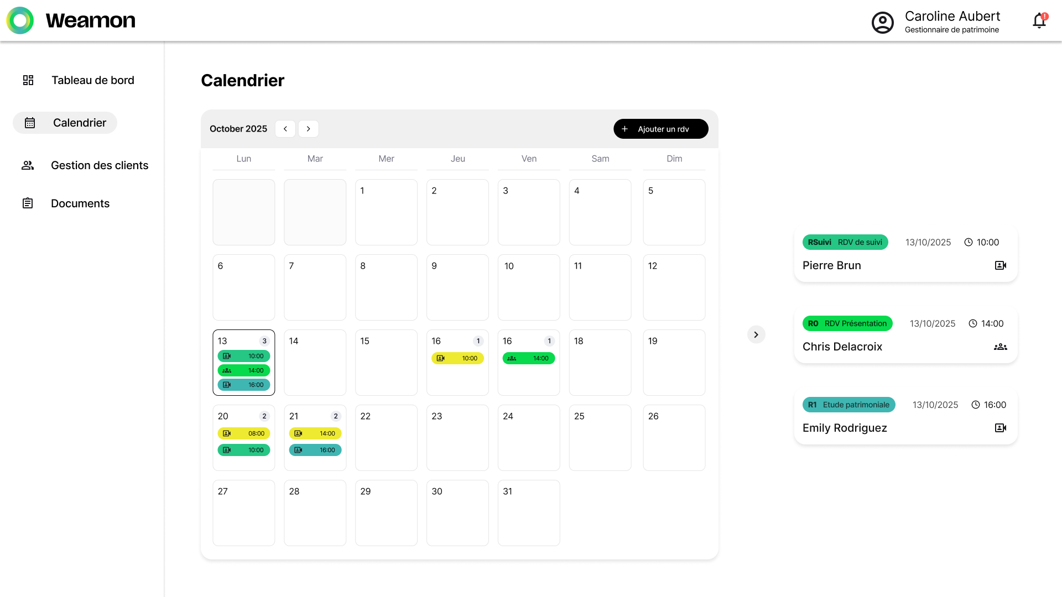Screen dimensions: 1062x597
Task: Click the Tableau de bord grid icon
Action: 28,80
